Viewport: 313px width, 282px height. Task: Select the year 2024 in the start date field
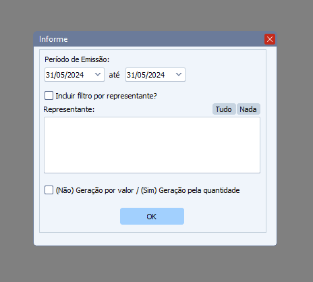pos(76,75)
